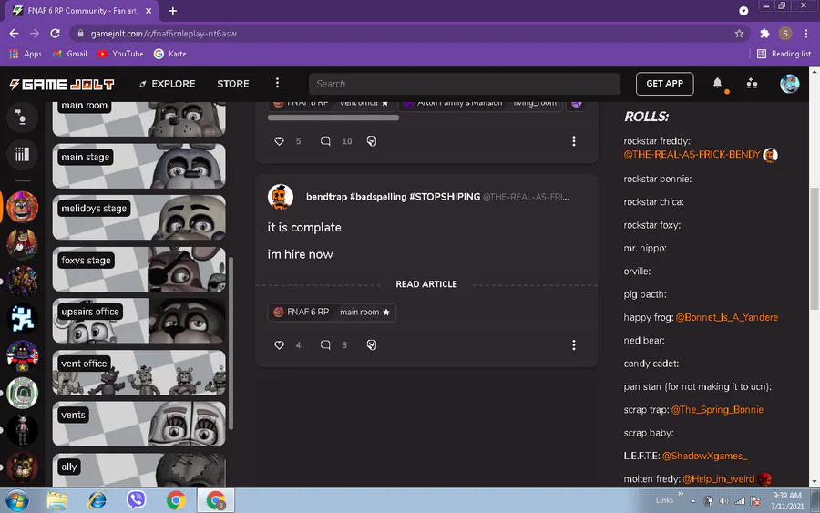
Task: Select the foxys stage channel
Action: pyautogui.click(x=139, y=270)
